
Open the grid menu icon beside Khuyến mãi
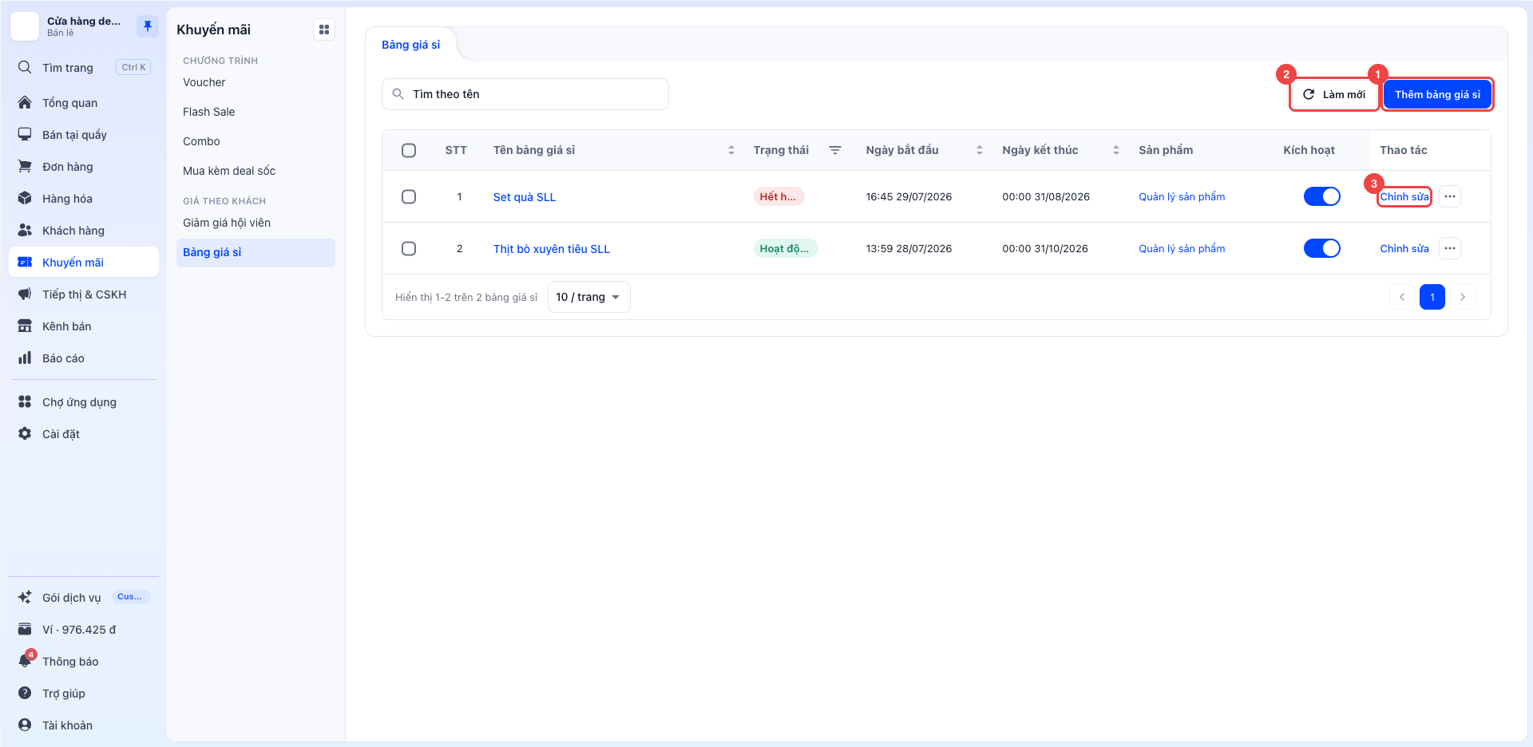pyautogui.click(x=324, y=30)
